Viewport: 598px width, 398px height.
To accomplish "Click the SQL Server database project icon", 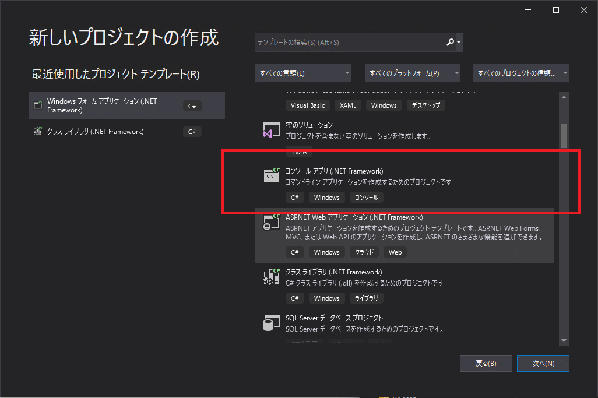I will tap(271, 323).
